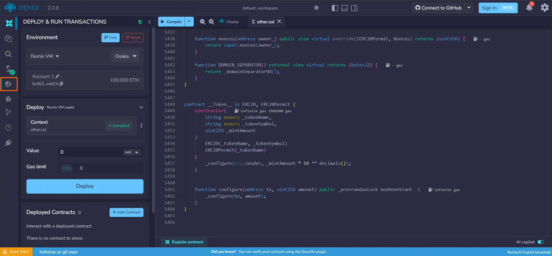Click the side panel vertical scrollbar
This screenshot has height=256, width=552.
coord(153,121)
